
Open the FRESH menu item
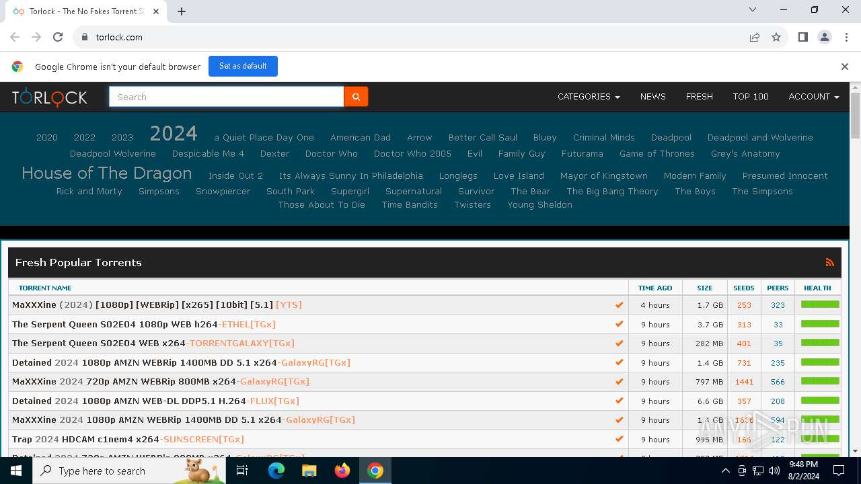[699, 97]
